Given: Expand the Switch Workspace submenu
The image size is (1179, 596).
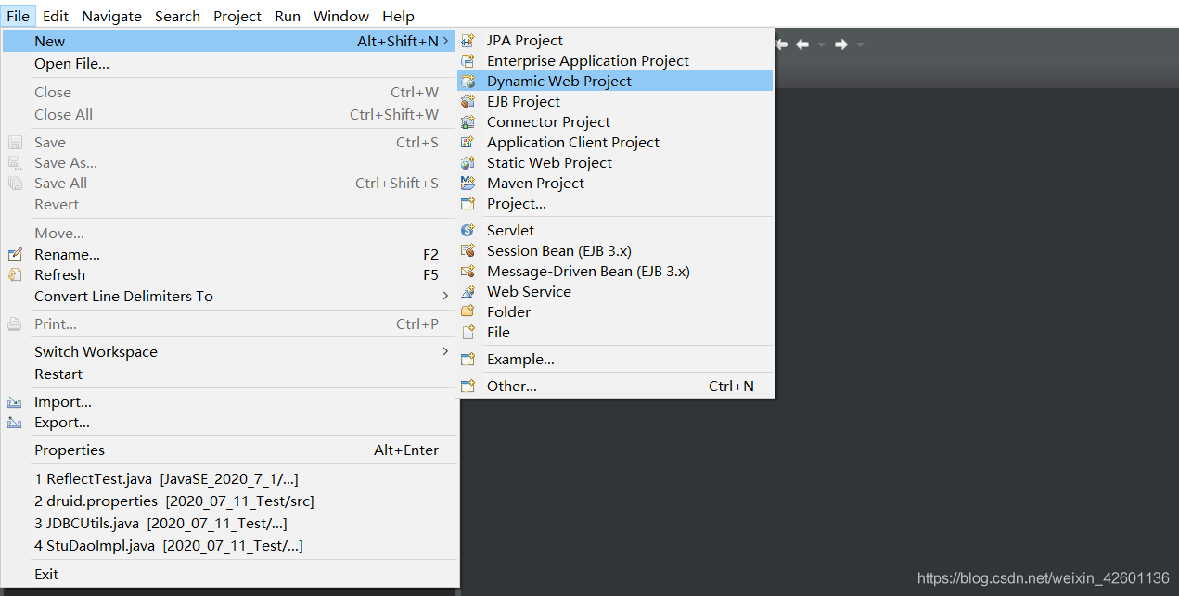Looking at the screenshot, I should click(445, 351).
